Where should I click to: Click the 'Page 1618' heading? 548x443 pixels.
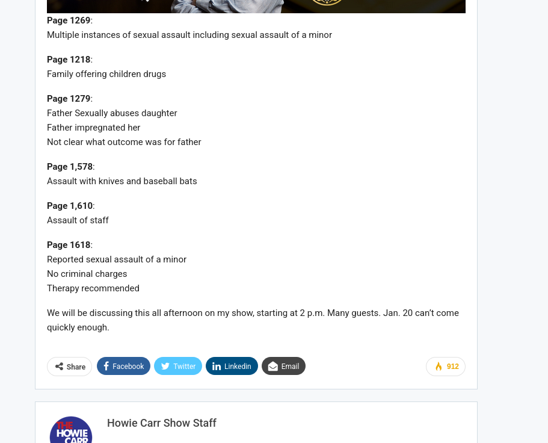69,245
